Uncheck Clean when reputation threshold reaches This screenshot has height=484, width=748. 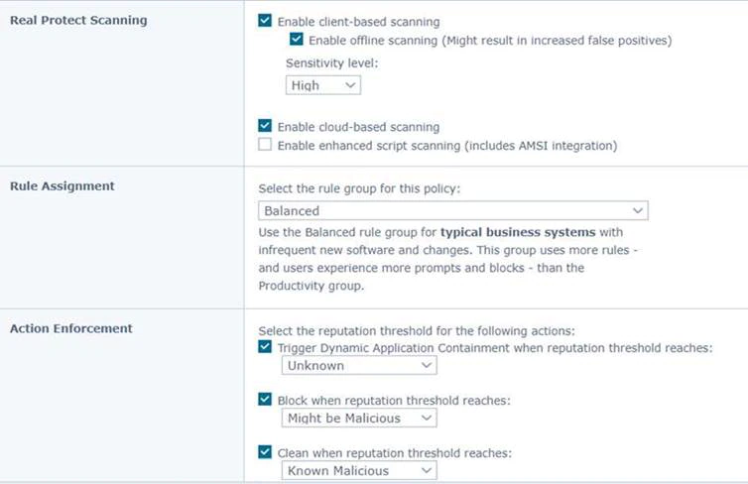[265, 451]
